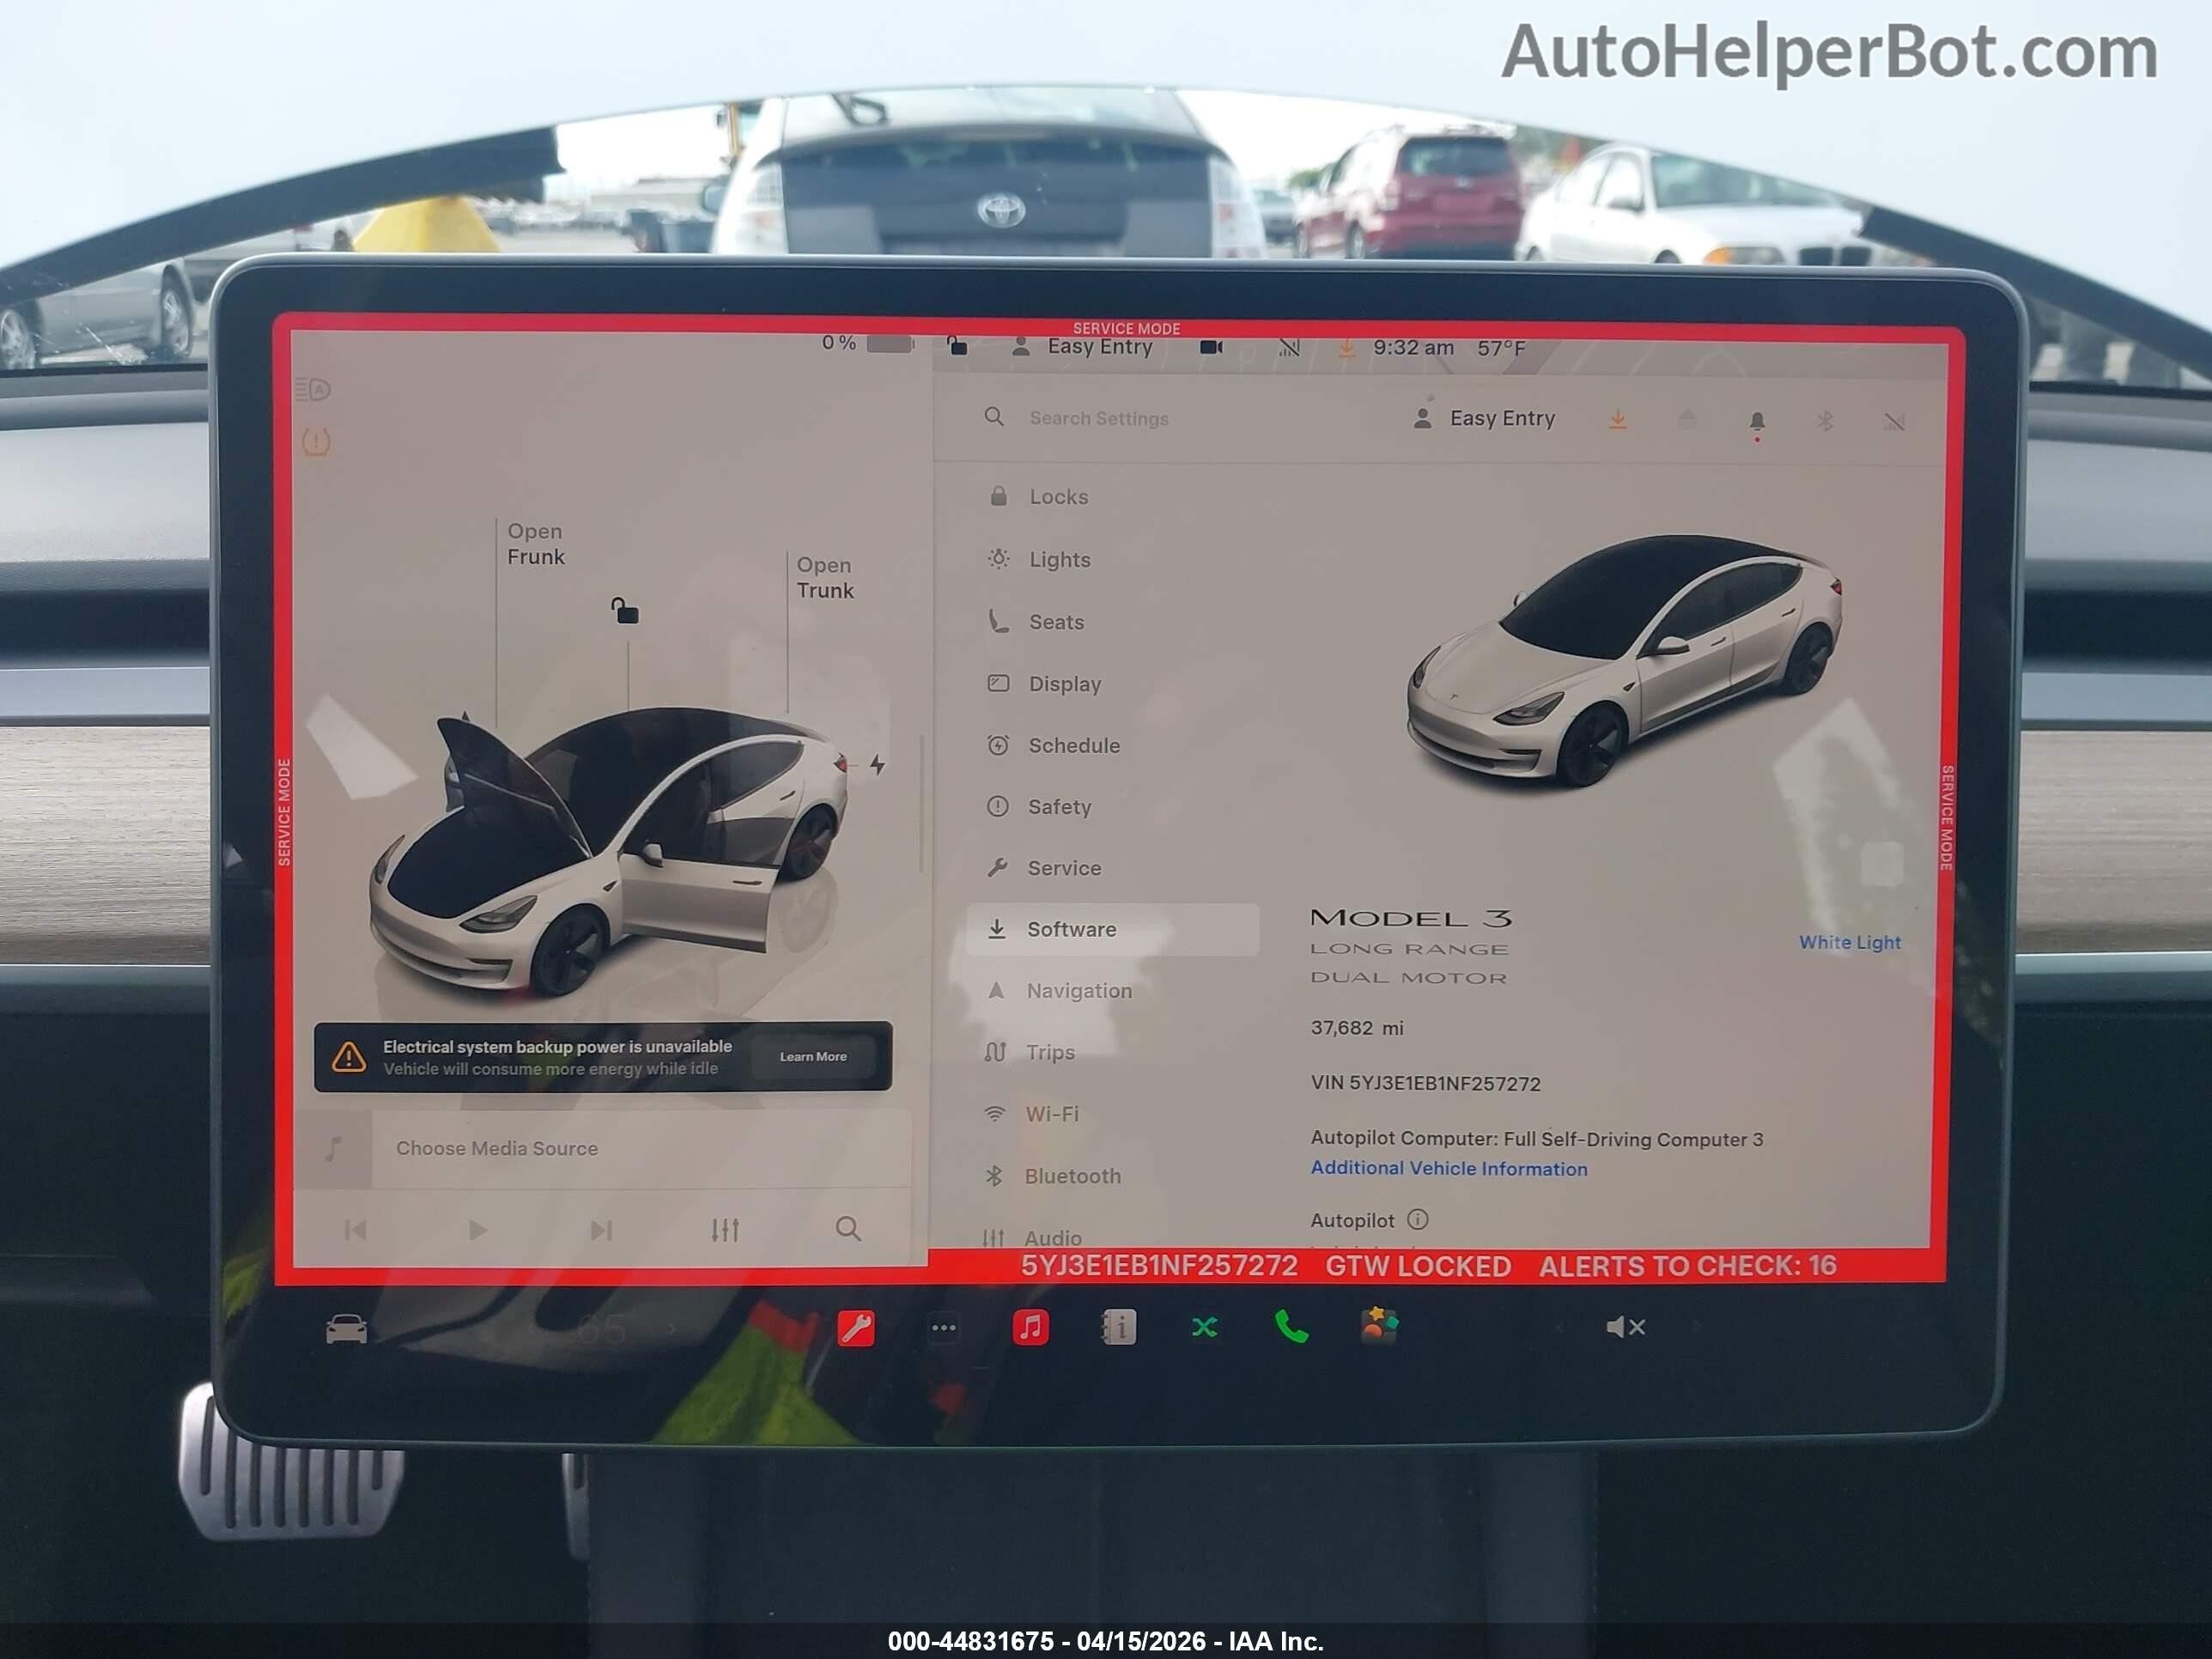Image resolution: width=2212 pixels, height=1659 pixels.
Task: Tap the "9:32 am" clock
Action: pyautogui.click(x=1413, y=348)
